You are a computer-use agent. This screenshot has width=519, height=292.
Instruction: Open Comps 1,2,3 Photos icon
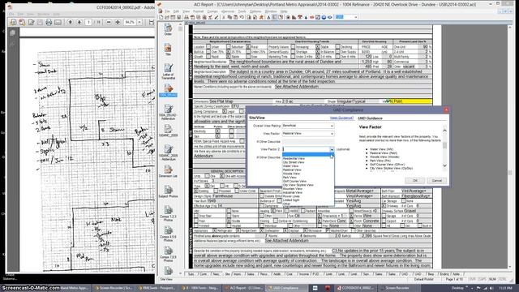[168, 213]
